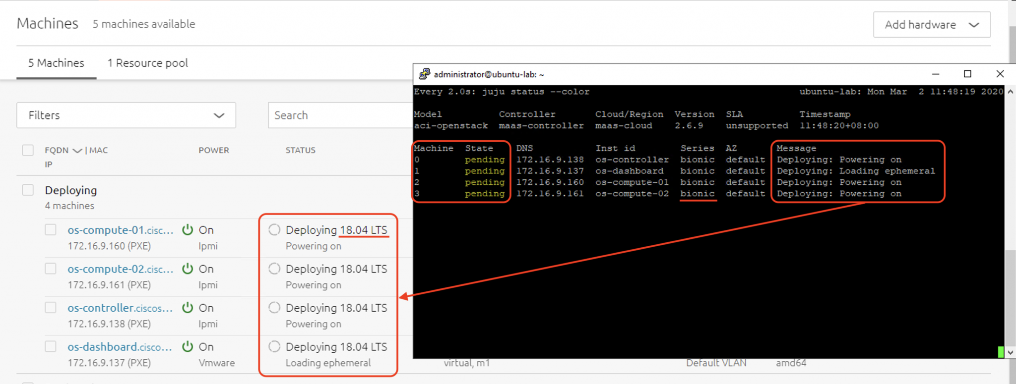Click deploying spinner for os-compute-01
Image resolution: width=1016 pixels, height=384 pixels.
[274, 230]
